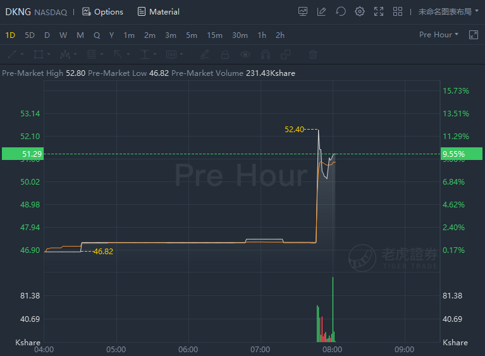Toggle the lock drawings padlock icon

pyautogui.click(x=225, y=54)
